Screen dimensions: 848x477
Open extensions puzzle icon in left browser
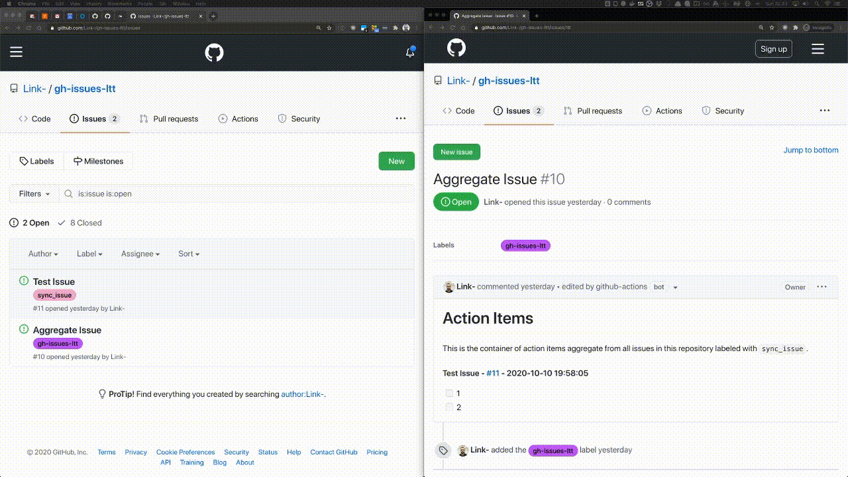396,28
